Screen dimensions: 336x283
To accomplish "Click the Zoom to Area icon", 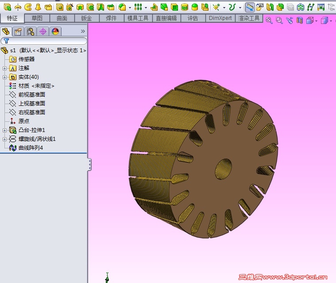I will pos(279,20).
